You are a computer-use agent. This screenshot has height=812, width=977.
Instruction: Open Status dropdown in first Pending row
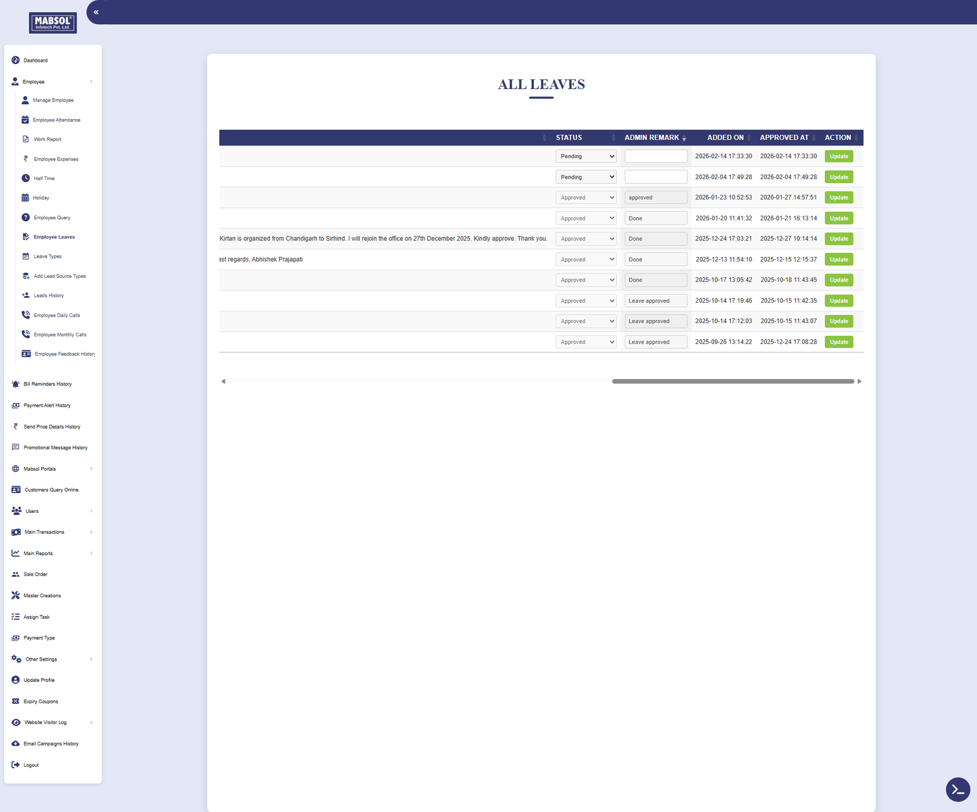tap(586, 156)
